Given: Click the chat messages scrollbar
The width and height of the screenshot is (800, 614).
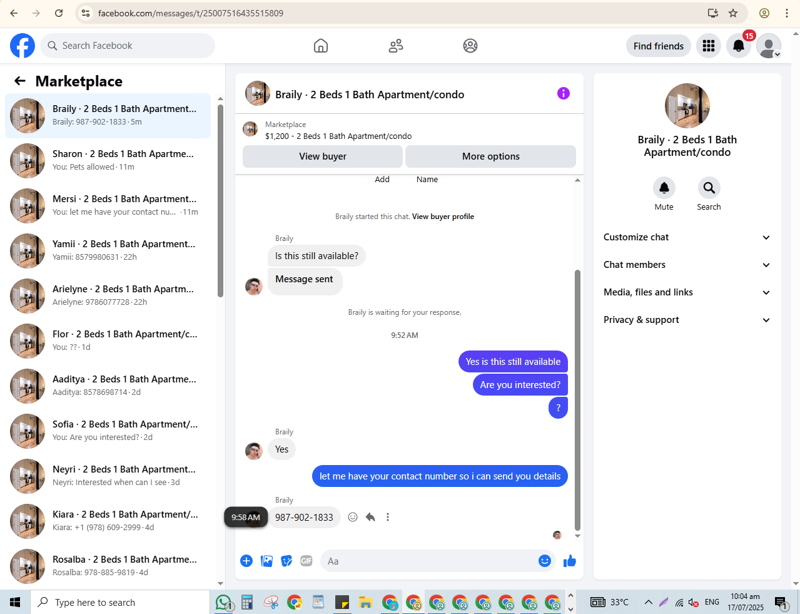Looking at the screenshot, I should [x=577, y=401].
